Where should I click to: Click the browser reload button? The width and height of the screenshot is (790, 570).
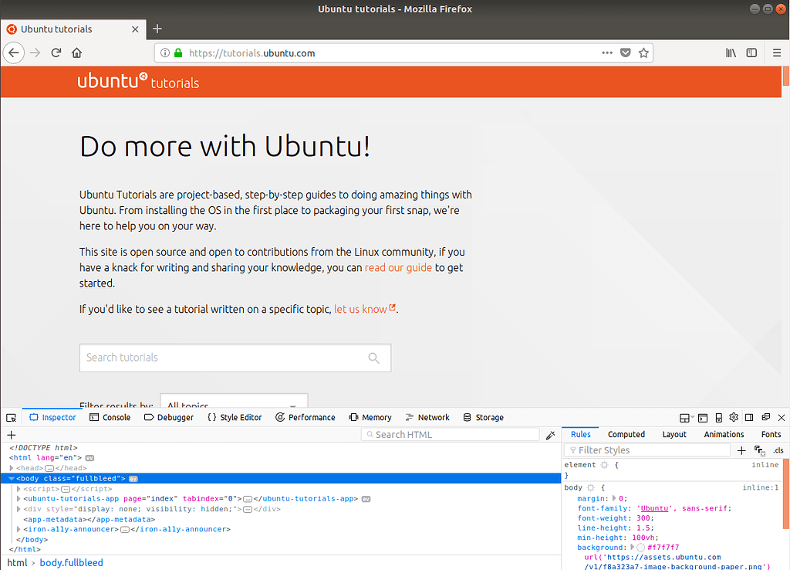tap(56, 53)
